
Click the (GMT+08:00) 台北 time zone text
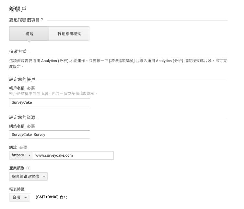52,197
